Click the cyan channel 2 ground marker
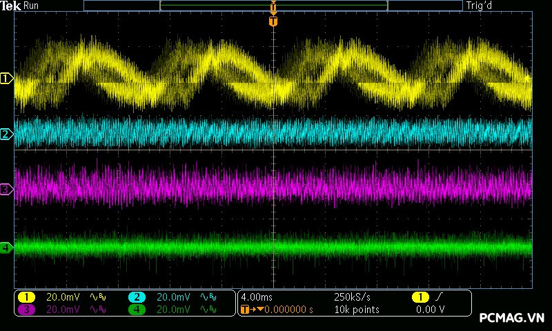The height and width of the screenshot is (331, 552). pyautogui.click(x=6, y=134)
